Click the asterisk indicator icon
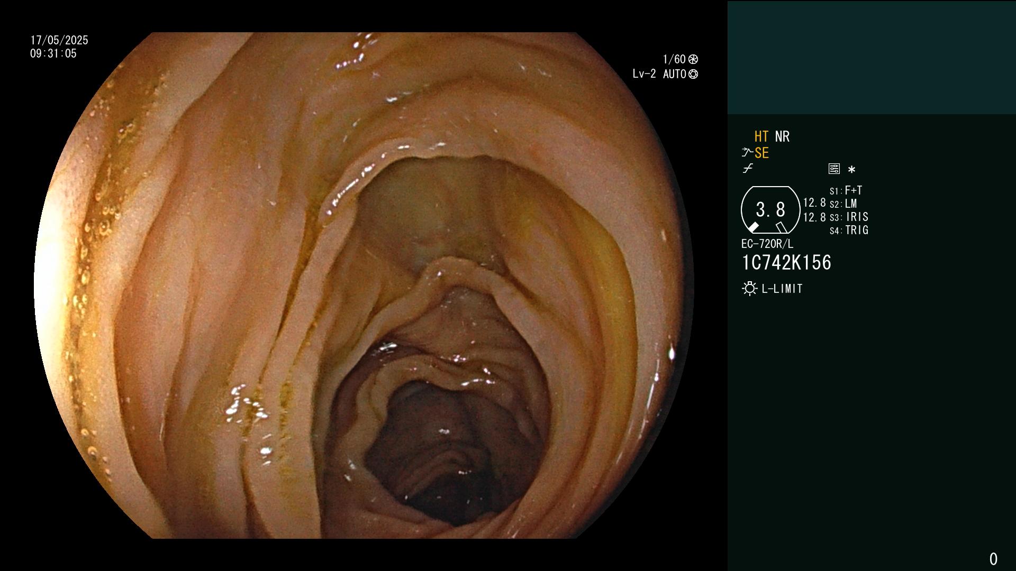Viewport: 1016px width, 571px height. [851, 170]
